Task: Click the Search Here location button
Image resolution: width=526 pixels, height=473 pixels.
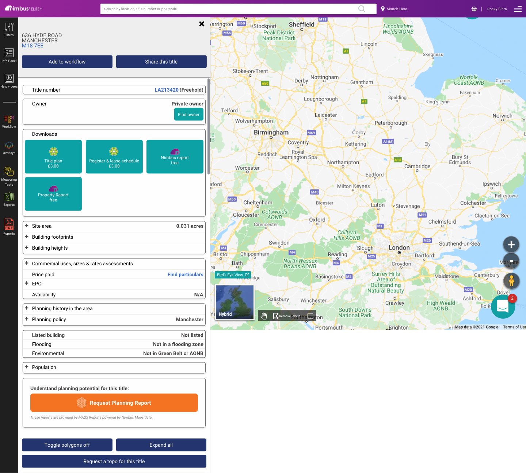Action: (394, 9)
